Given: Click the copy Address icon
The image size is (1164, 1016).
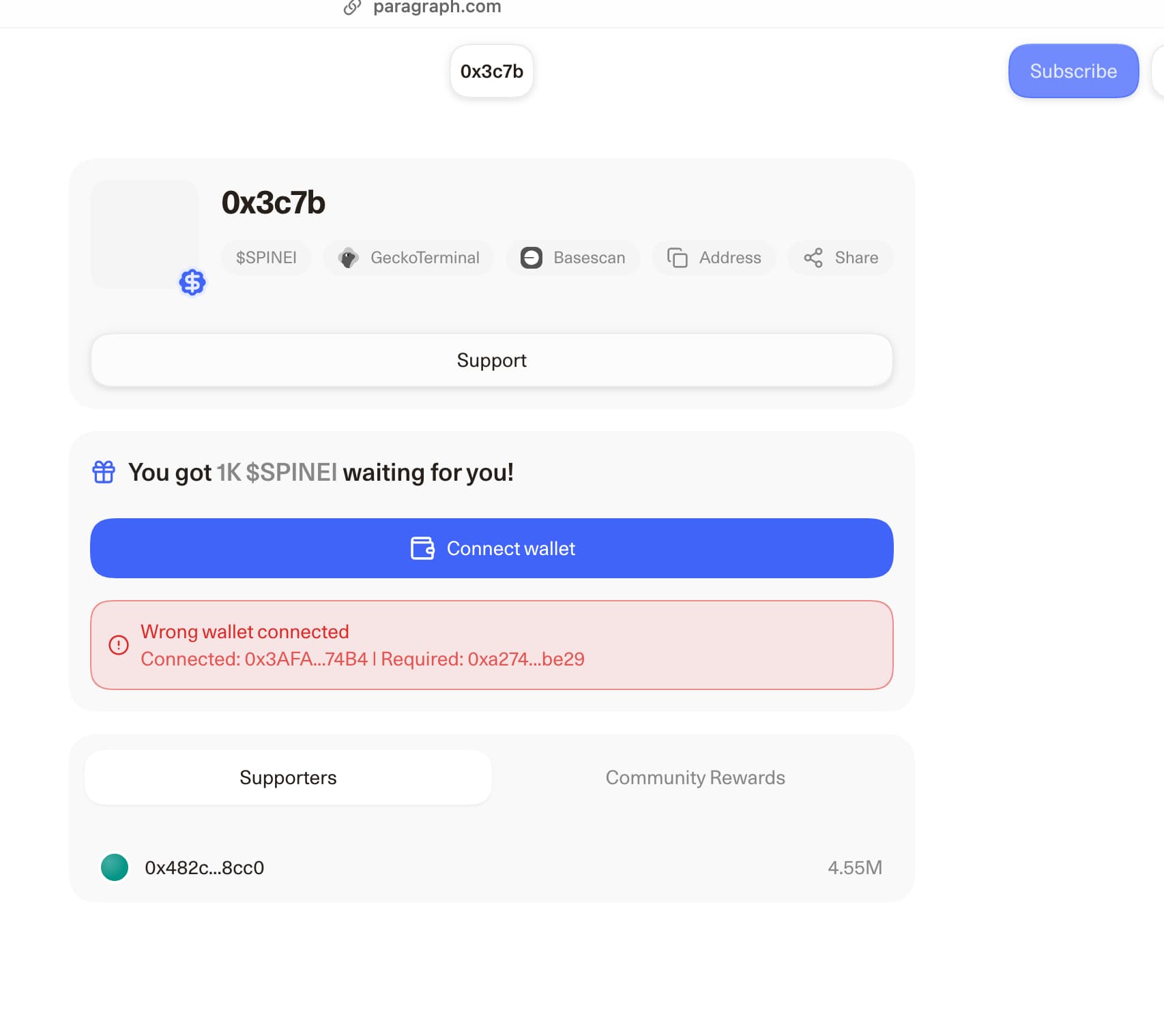Looking at the screenshot, I should 677,258.
